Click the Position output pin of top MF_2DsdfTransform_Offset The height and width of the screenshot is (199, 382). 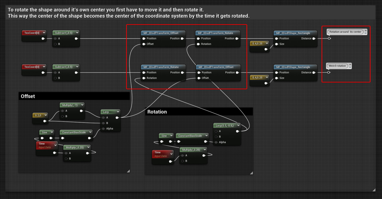coord(182,38)
